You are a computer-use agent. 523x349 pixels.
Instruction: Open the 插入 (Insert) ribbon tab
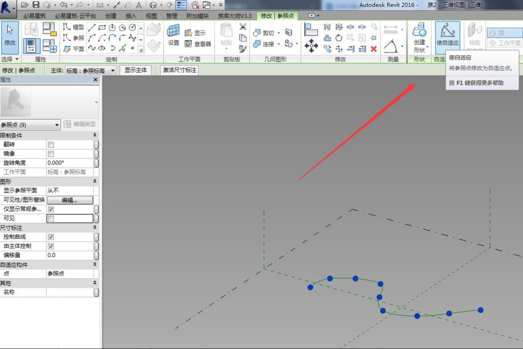tap(131, 16)
